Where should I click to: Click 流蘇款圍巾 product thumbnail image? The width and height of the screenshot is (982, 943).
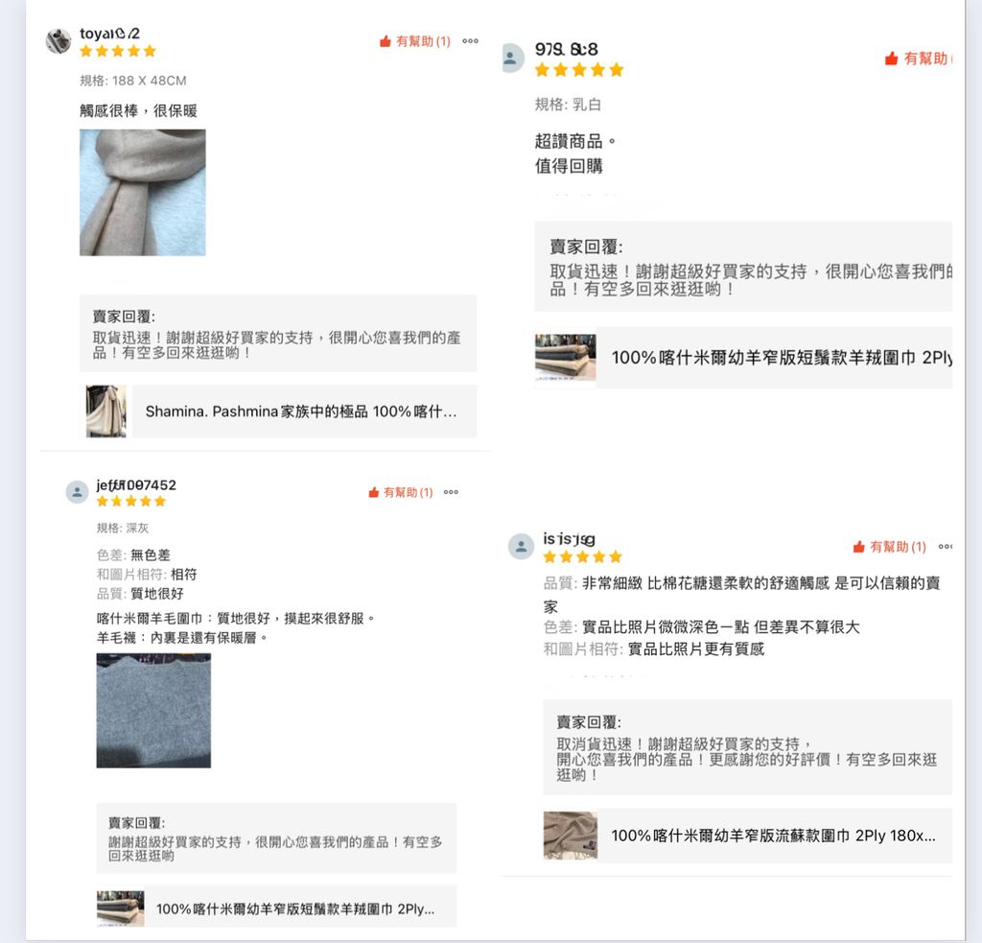tap(570, 836)
